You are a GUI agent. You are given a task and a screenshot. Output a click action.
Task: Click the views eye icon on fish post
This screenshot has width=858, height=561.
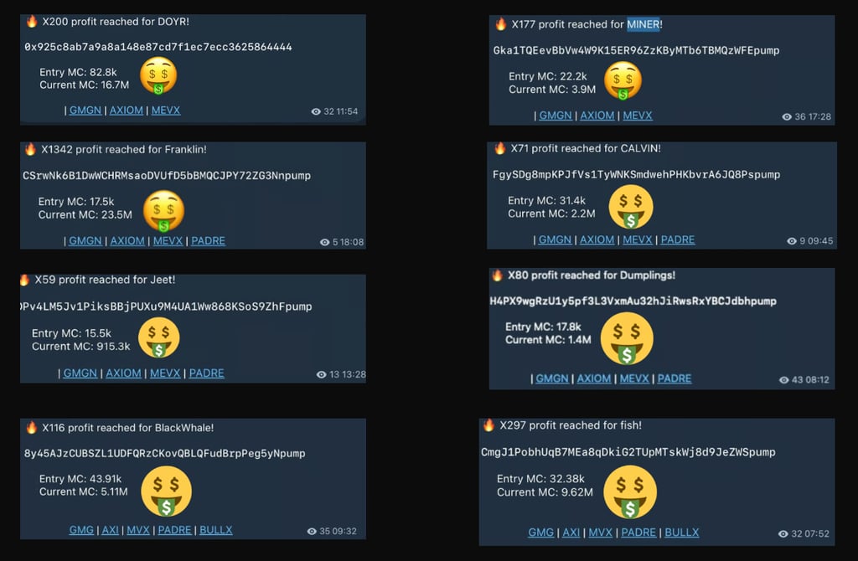point(783,533)
